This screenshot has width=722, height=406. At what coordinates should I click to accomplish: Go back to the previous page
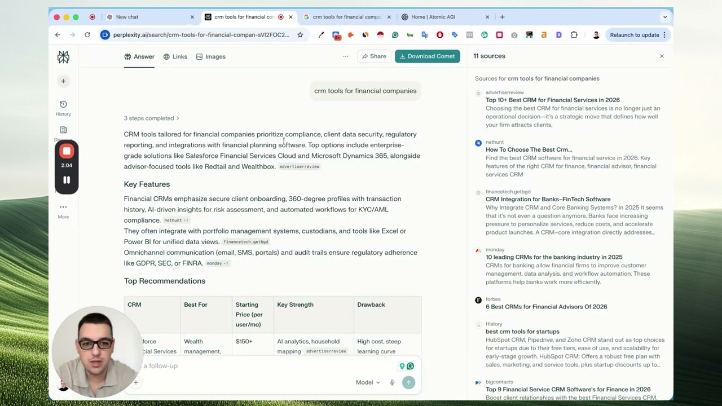58,35
